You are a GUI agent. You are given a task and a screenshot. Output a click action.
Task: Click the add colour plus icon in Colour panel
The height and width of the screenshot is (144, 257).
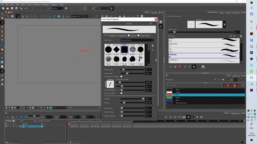point(168,85)
